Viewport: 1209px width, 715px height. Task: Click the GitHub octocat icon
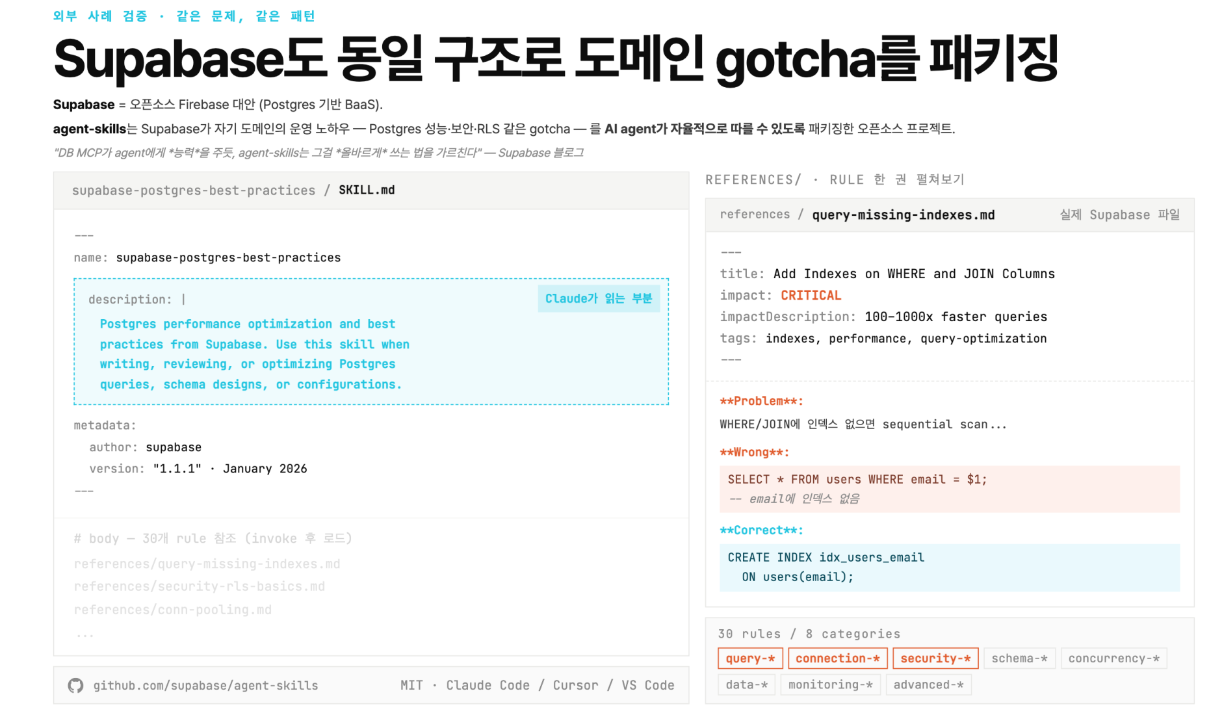tap(75, 685)
